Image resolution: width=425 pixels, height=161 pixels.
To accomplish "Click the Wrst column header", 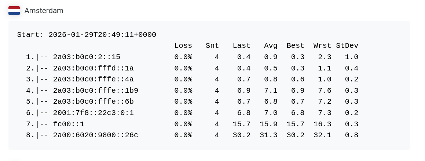I will [x=322, y=46].
